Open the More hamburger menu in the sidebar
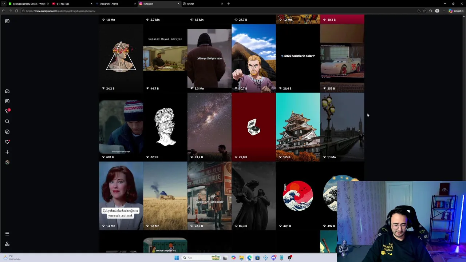This screenshot has width=466, height=262. coord(7,234)
